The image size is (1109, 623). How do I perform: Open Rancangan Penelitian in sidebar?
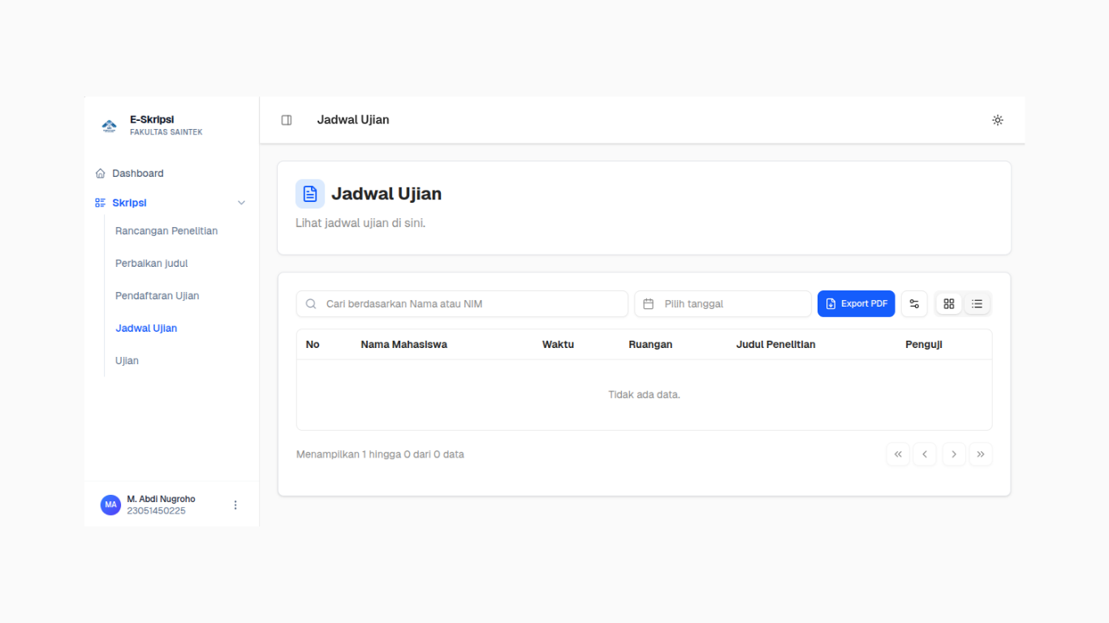[x=166, y=231]
